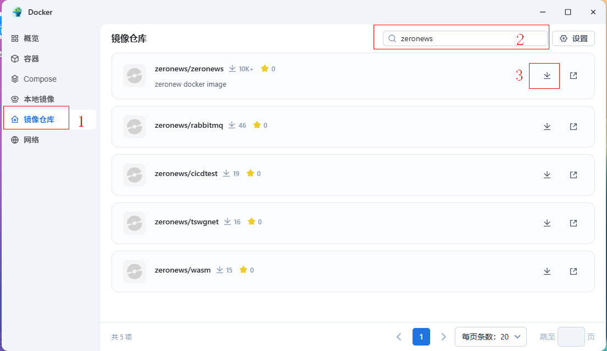This screenshot has width=607, height=351.
Task: Focus the zeronews search field
Action: (x=465, y=38)
